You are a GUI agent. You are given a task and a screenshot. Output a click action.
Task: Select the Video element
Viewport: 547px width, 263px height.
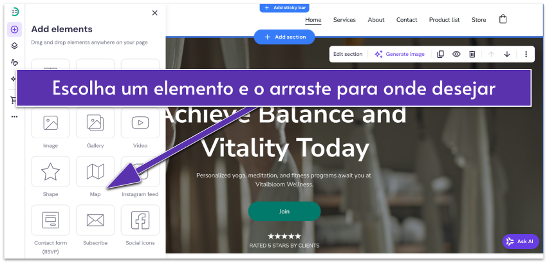tap(140, 123)
